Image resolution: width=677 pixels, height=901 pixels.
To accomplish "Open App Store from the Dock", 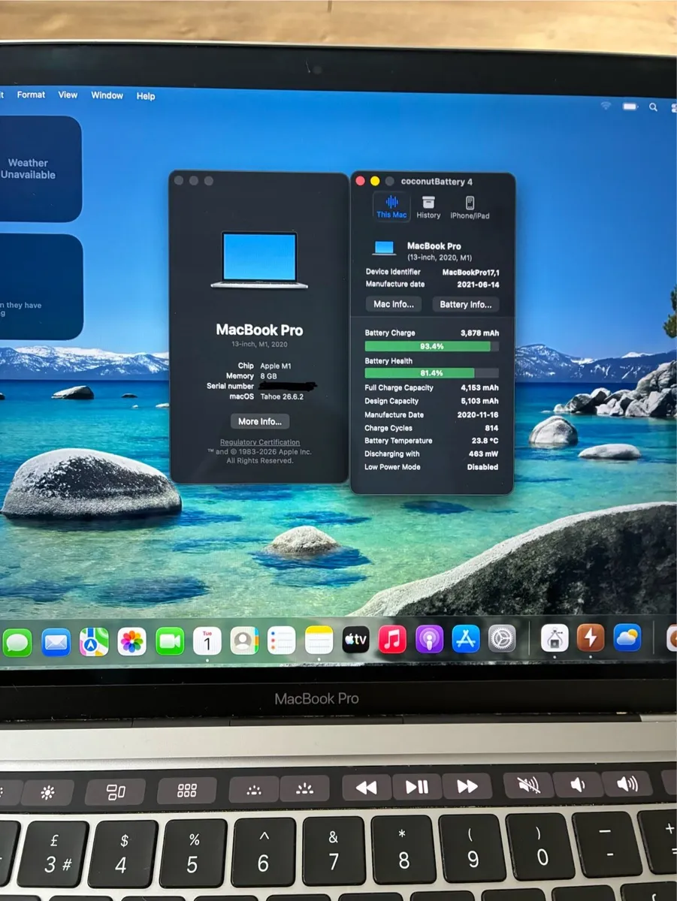I will coord(466,639).
